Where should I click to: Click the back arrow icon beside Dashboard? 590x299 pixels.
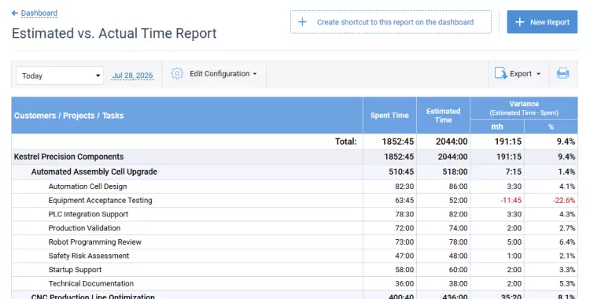15,13
